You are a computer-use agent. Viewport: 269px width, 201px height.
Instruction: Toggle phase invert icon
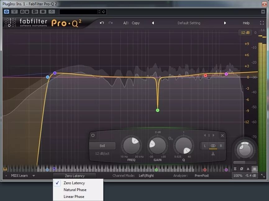242,169
